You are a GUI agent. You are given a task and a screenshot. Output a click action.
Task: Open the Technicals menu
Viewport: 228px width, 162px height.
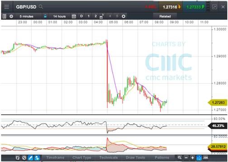109,157
